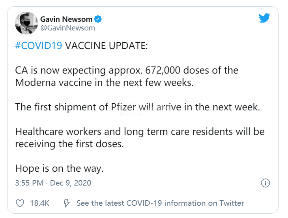Follow the #COVID19 hashtag link
Screen dimensions: 288x218
38,45
